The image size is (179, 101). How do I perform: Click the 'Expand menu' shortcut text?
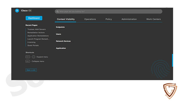pyautogui.click(x=42, y=57)
